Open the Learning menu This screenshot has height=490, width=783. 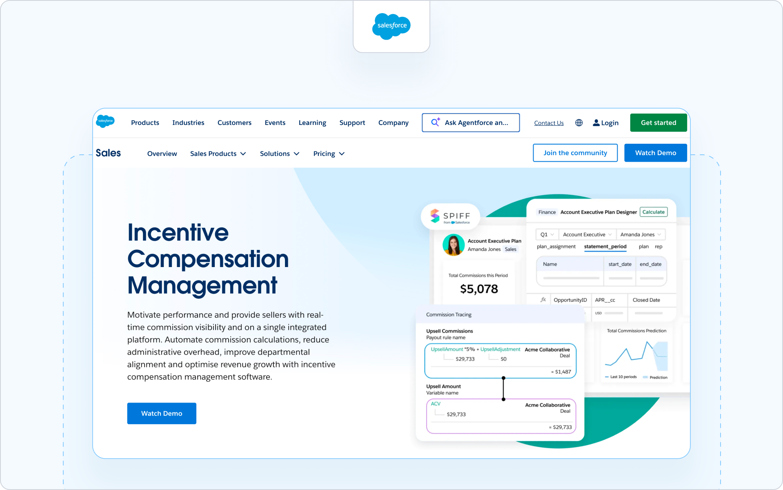[312, 122]
